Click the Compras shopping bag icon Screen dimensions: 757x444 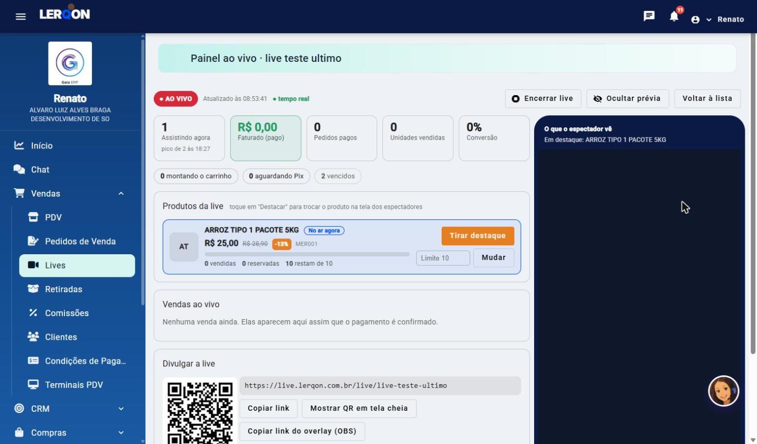[x=19, y=432]
